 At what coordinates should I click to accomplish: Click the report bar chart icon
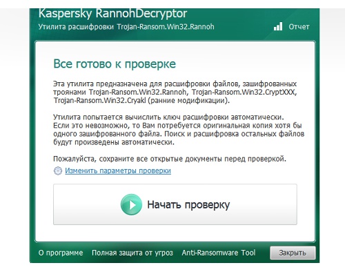(278, 26)
